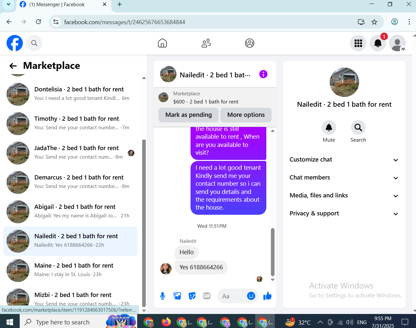This screenshot has width=416, height=328.
Task: Click scroll-down arrow of chat messages
Action: point(273,280)
